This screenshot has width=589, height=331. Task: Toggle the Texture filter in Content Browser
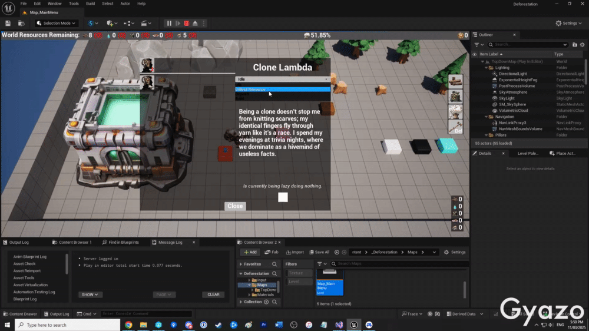click(x=300, y=273)
